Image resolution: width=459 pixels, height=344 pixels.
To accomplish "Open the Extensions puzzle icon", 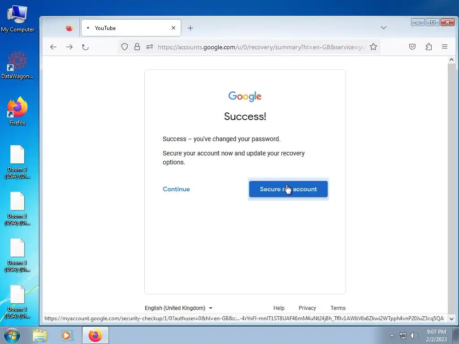I will click(429, 47).
